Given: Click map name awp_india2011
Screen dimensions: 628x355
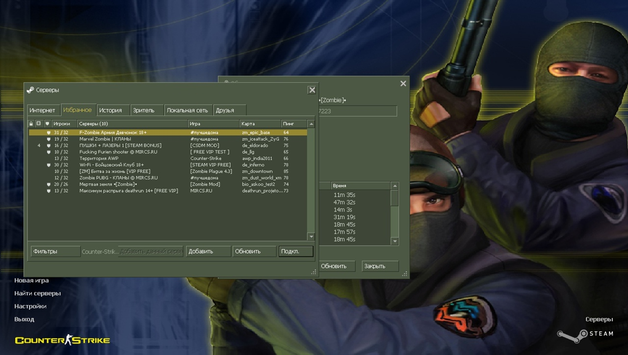Looking at the screenshot, I should (x=257, y=159).
